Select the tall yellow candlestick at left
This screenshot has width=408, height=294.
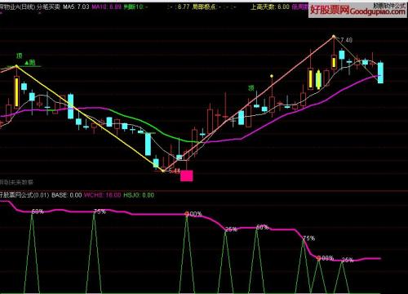tap(16, 92)
